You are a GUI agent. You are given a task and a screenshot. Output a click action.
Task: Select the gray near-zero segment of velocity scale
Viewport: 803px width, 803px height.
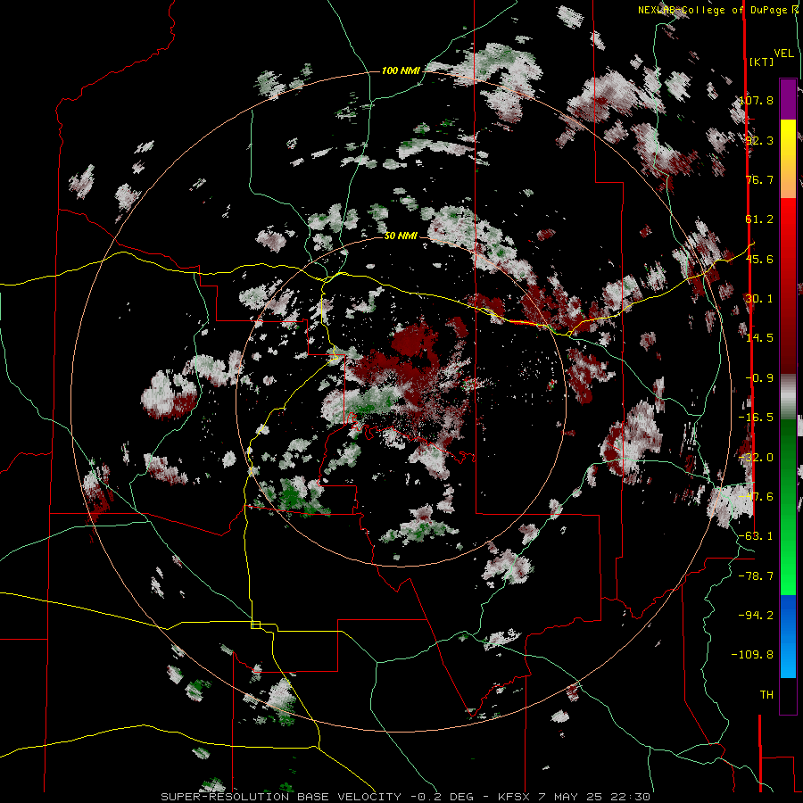[x=788, y=396]
